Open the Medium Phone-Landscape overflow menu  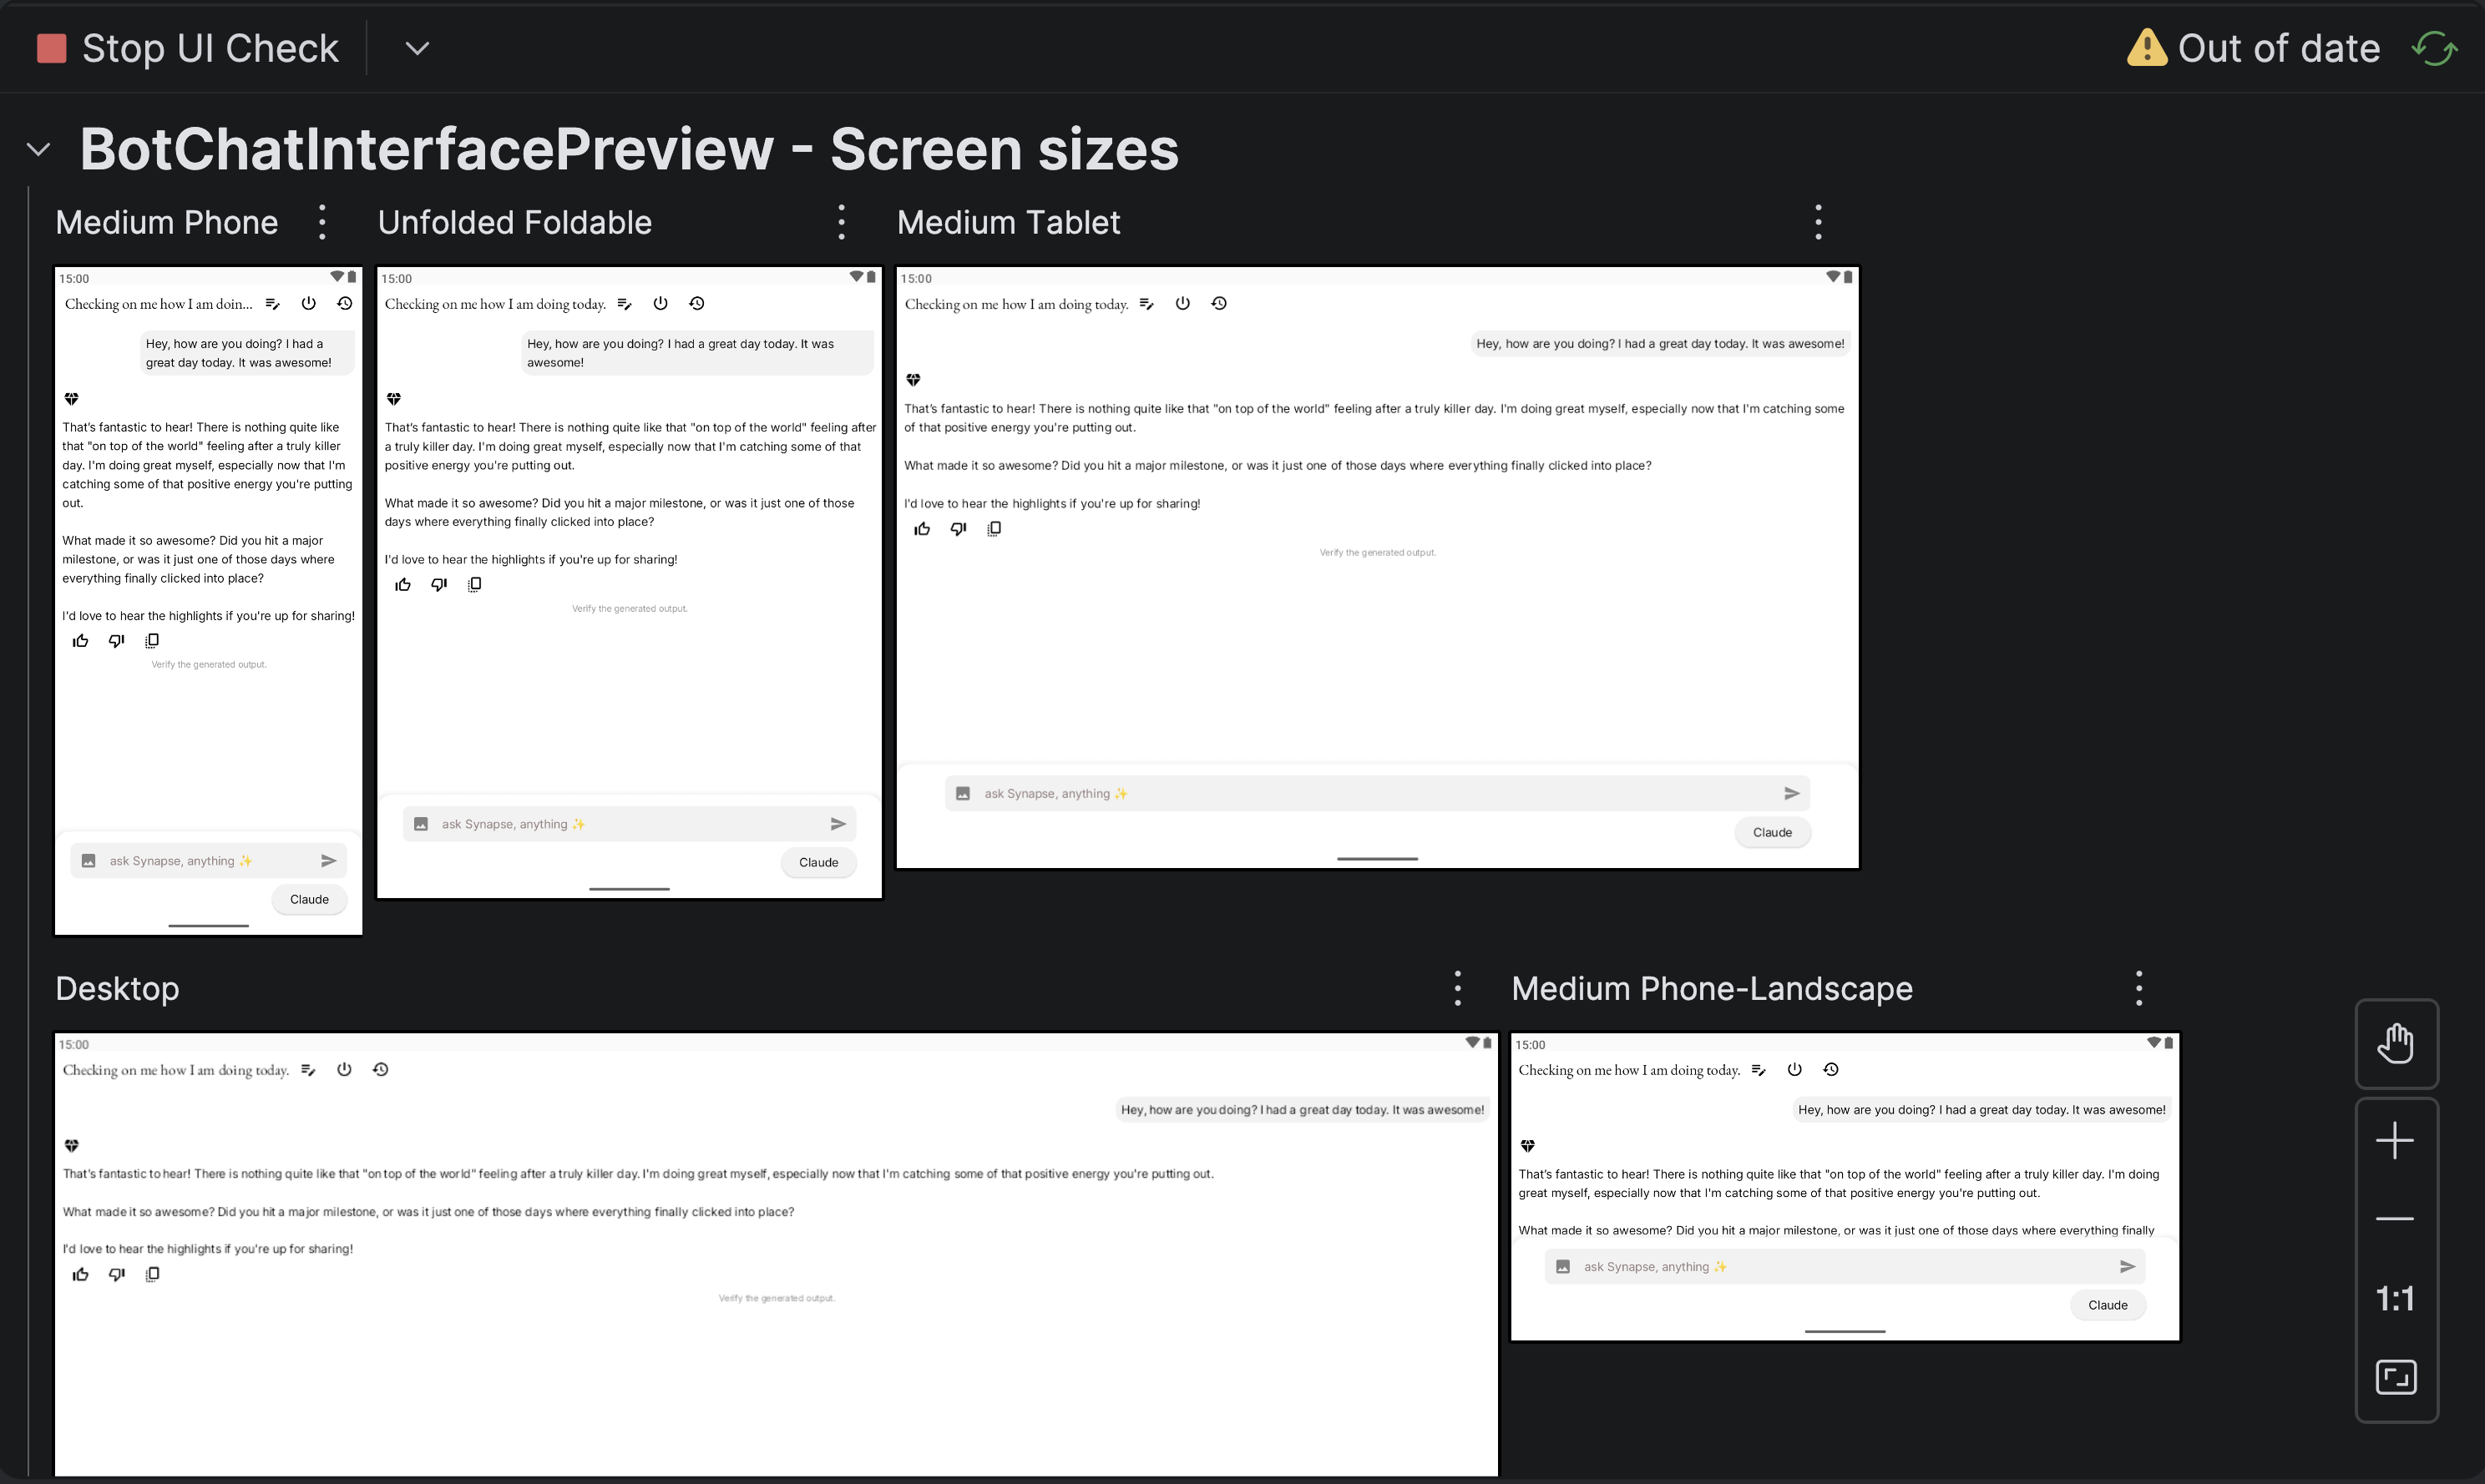pyautogui.click(x=2137, y=987)
